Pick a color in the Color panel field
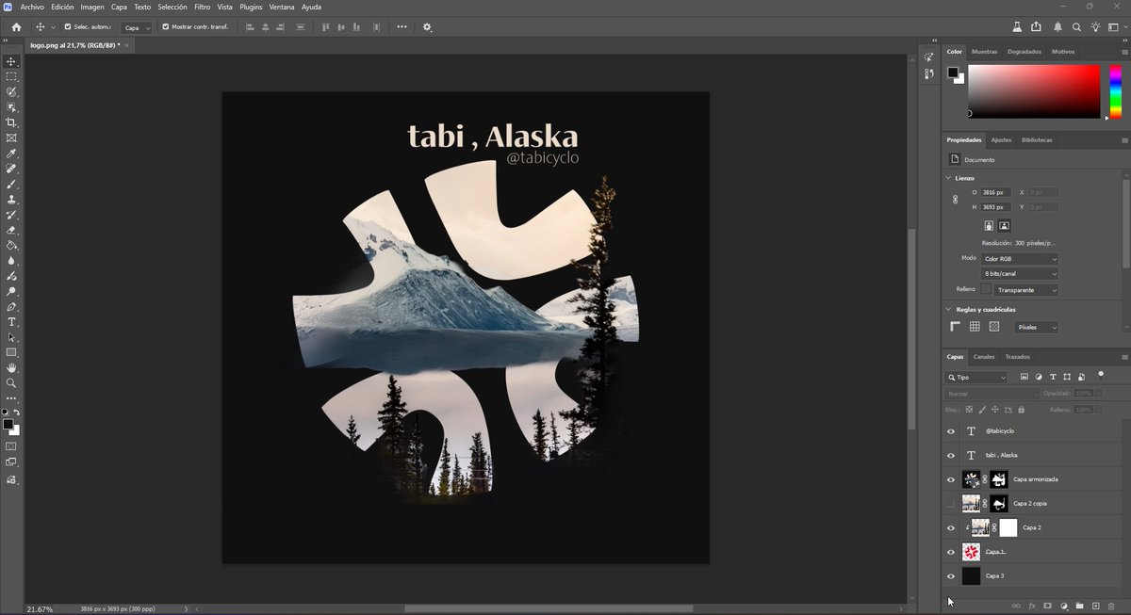 1034,91
